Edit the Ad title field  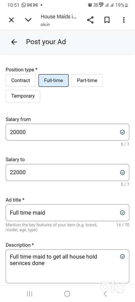pyautogui.click(x=67, y=213)
